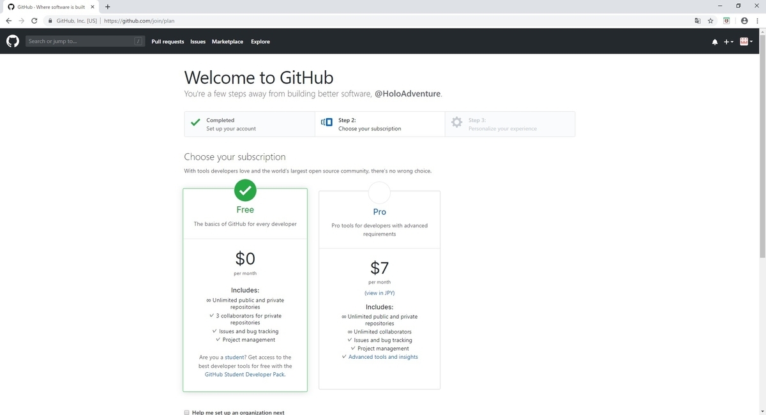Open GitHub Student Developer Pack link
The width and height of the screenshot is (766, 415).
[244, 375]
